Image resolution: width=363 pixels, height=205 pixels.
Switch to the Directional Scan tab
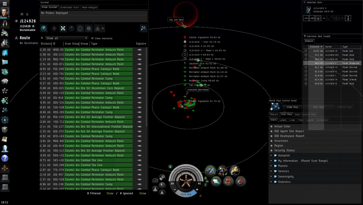[70, 7]
